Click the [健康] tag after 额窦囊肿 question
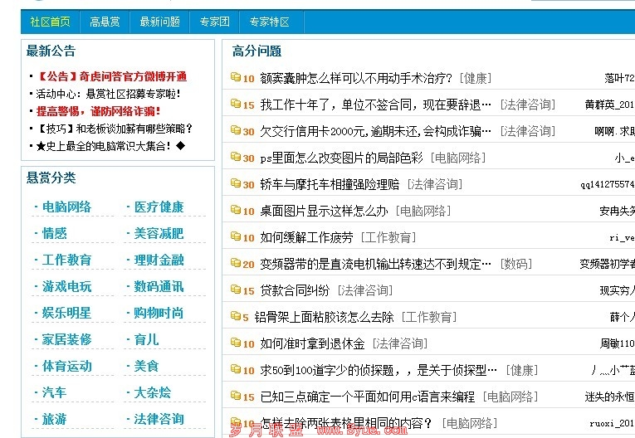635x438 pixels. coord(475,78)
